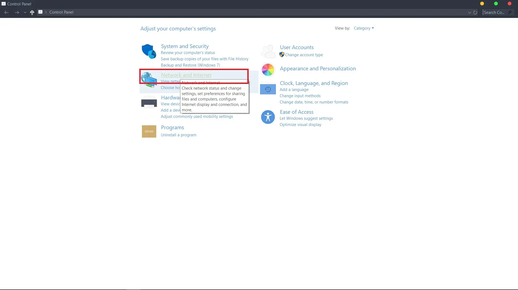Open the User Accounts people icon
The height and width of the screenshot is (290, 518).
point(268,51)
